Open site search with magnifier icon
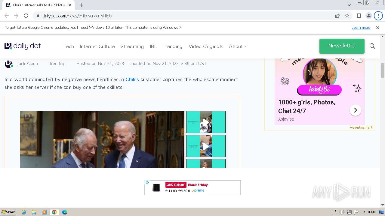385x216 pixels. 372,46
